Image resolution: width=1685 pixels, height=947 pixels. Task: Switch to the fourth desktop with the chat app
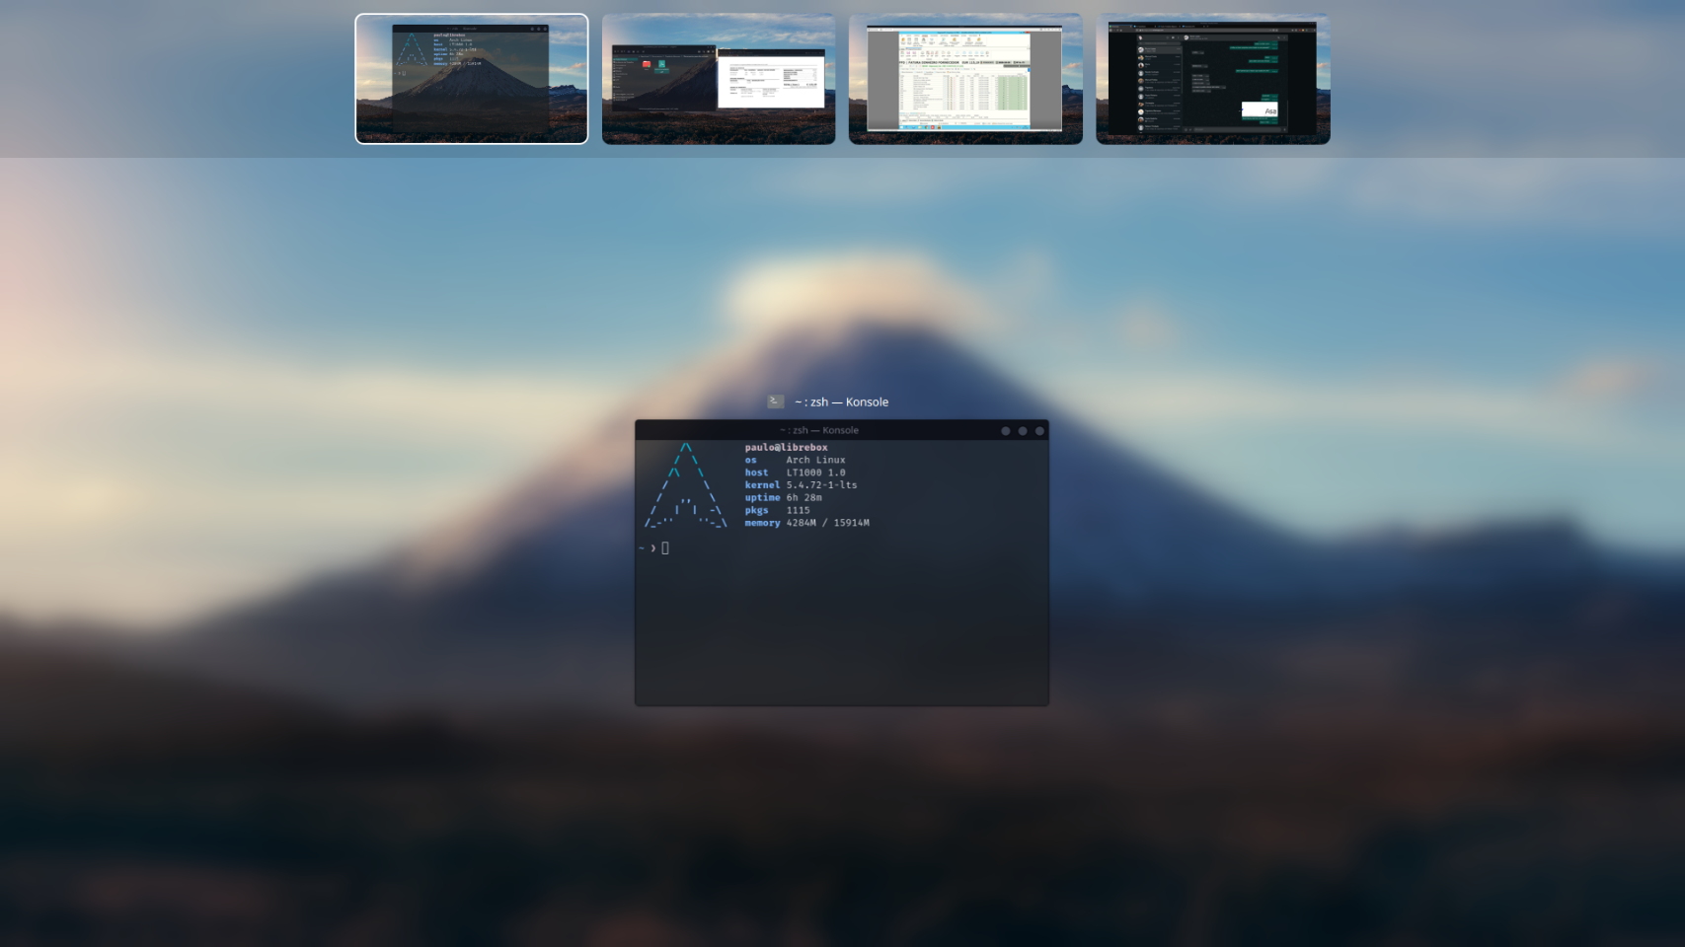coord(1213,79)
